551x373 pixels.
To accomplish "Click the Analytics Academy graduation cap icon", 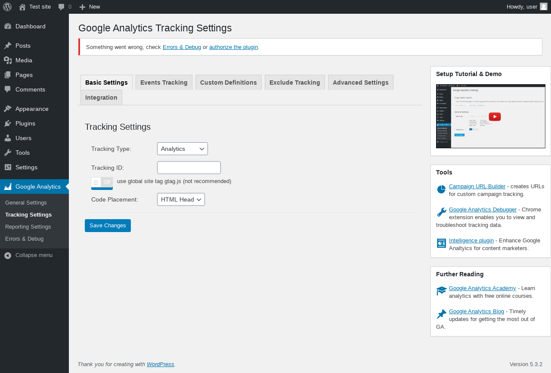I will click(442, 291).
